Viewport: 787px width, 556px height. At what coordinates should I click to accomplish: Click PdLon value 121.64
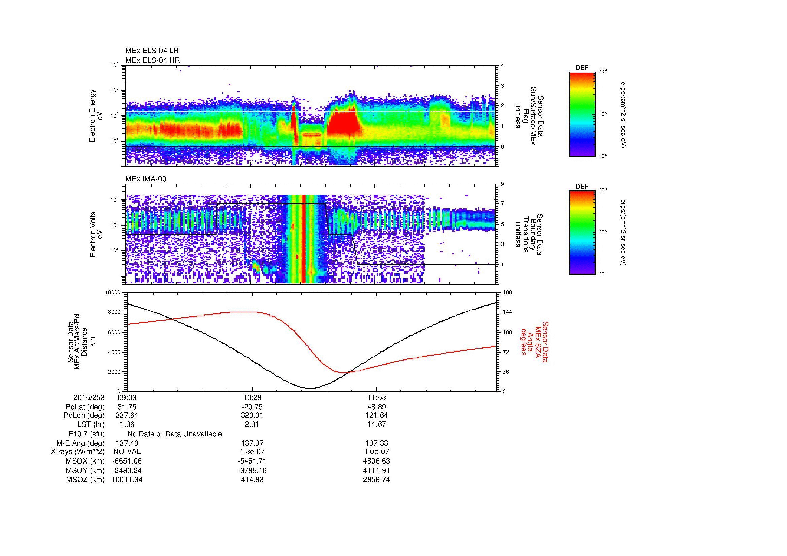click(377, 415)
